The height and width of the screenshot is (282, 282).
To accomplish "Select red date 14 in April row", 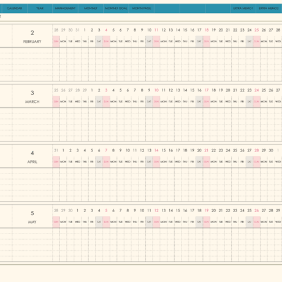I will [156, 150].
